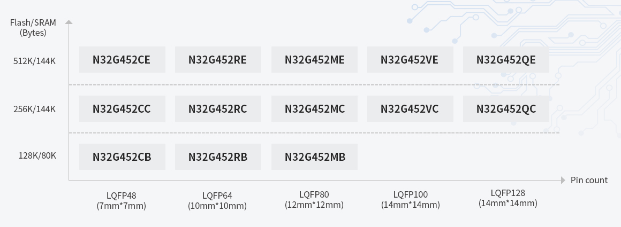The width and height of the screenshot is (621, 227).
Task: Open the N32G452CC part box
Action: pyautogui.click(x=122, y=109)
